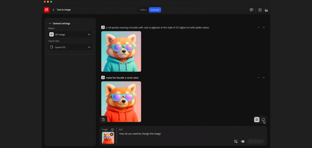Open the feedback chat icon in header
Screen dimensions: 312x148
pyautogui.click(x=252, y=10)
